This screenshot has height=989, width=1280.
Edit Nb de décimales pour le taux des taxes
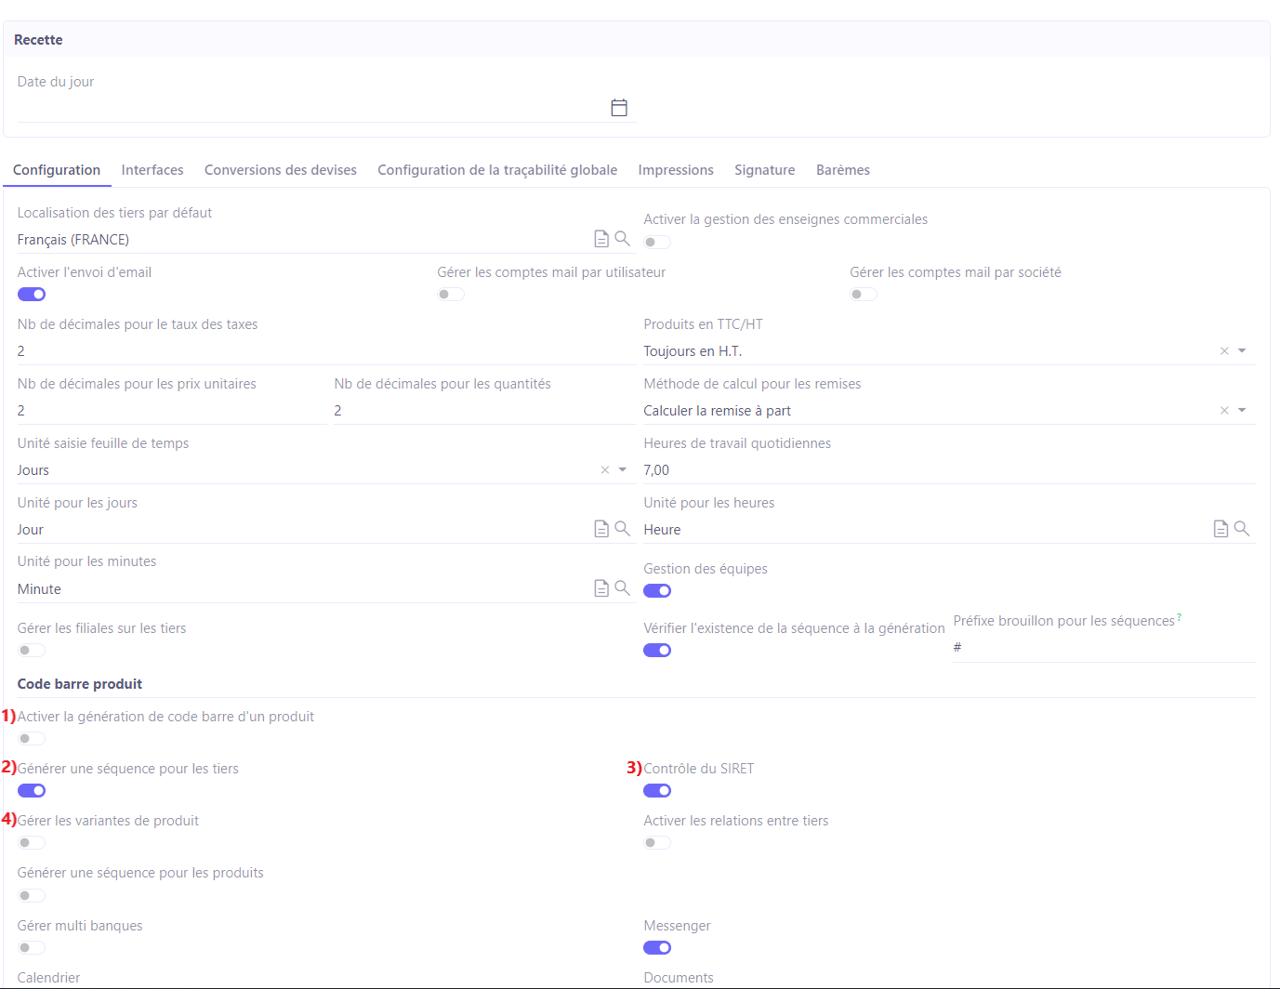pos(327,351)
